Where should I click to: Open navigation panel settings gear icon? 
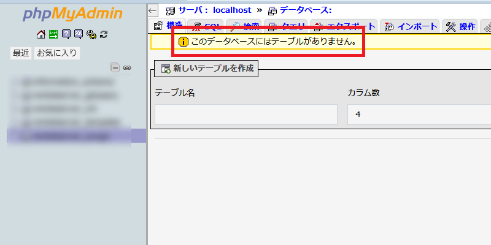91,34
